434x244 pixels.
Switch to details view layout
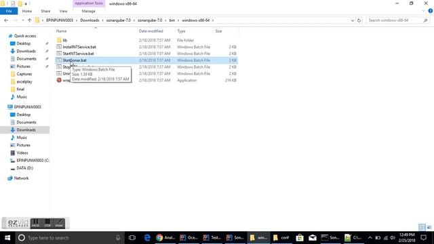(x=422, y=227)
